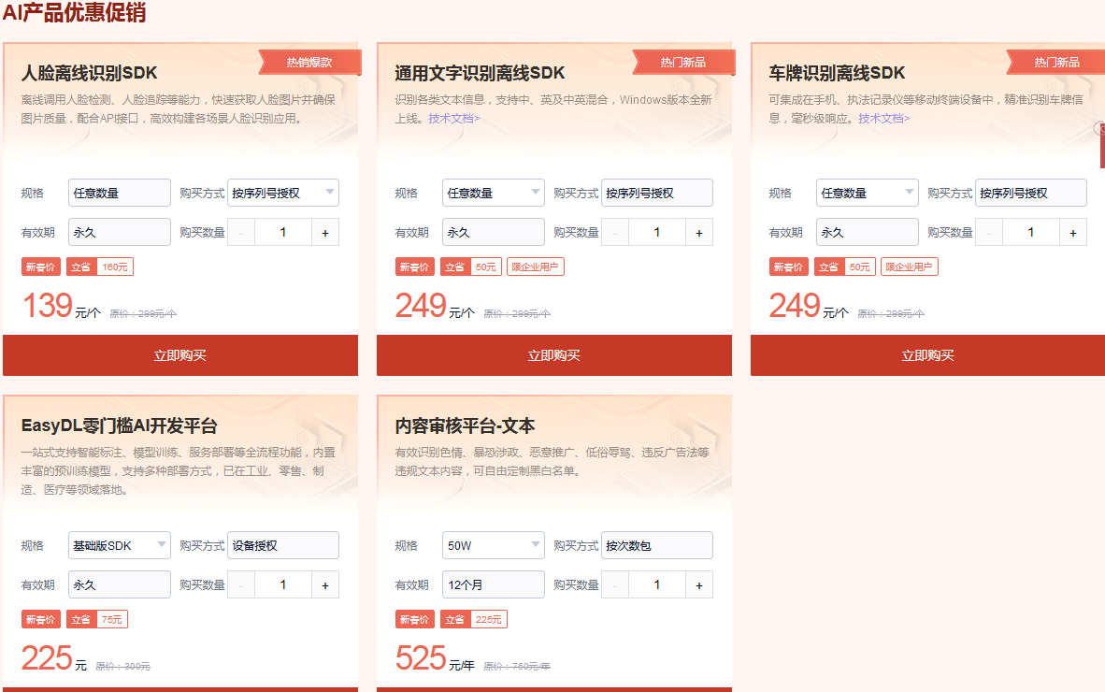Click minus button in EasyDL零门槛AI开发平台 card
The image size is (1105, 692).
tap(241, 584)
